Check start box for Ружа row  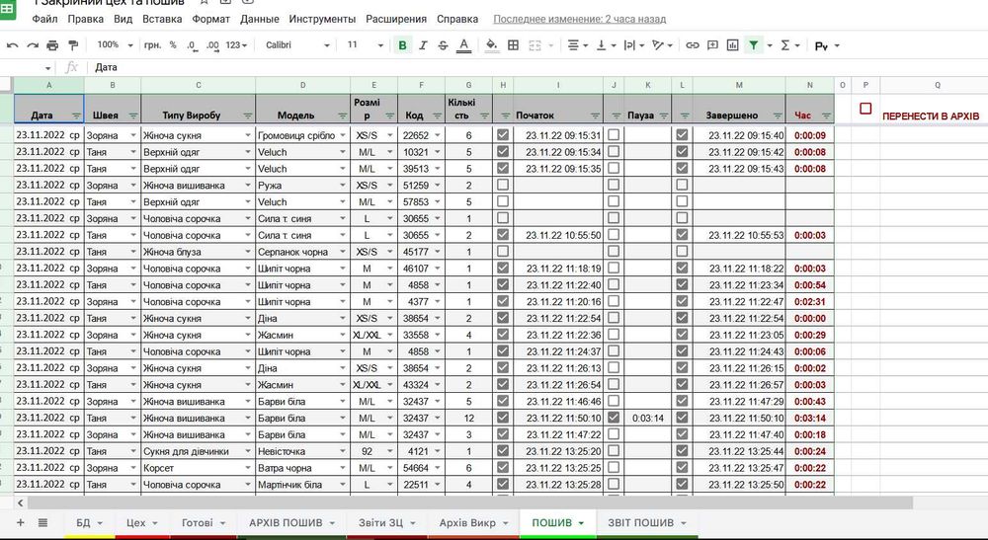(502, 185)
